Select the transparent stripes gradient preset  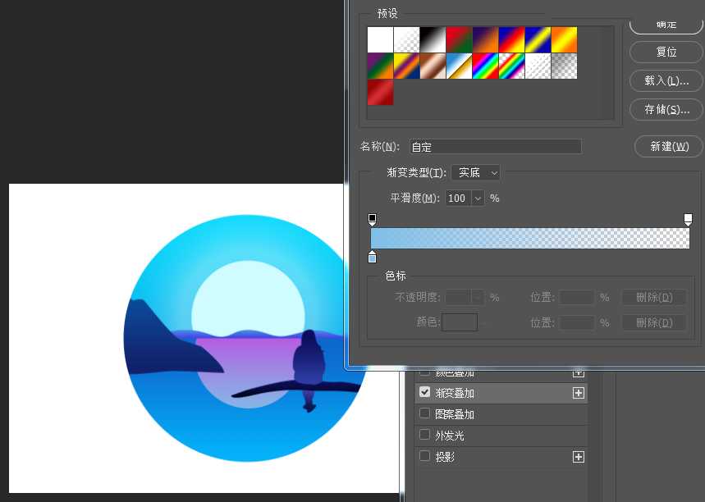tap(535, 66)
